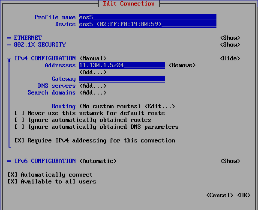Show the IPv6 CONFIGURATION section
The width and height of the screenshot is (258, 210).
point(230,161)
